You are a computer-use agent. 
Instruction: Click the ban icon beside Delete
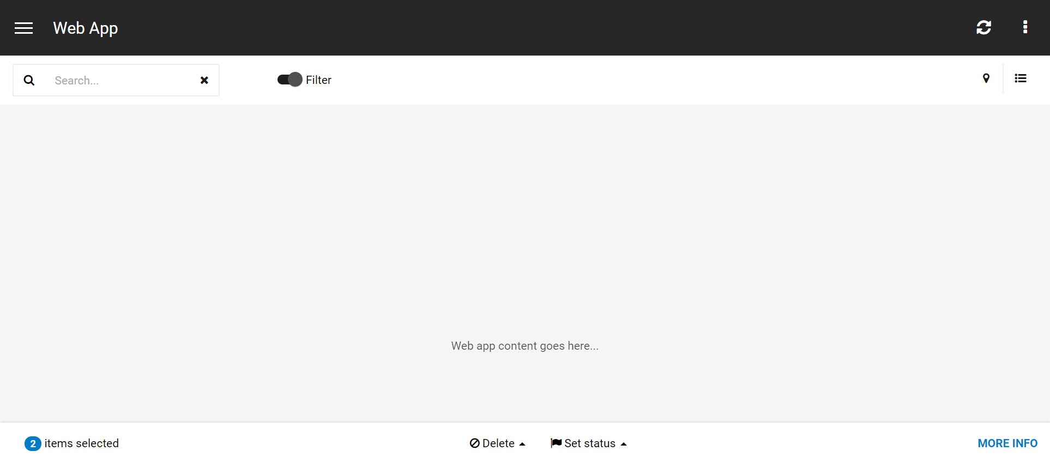click(475, 443)
